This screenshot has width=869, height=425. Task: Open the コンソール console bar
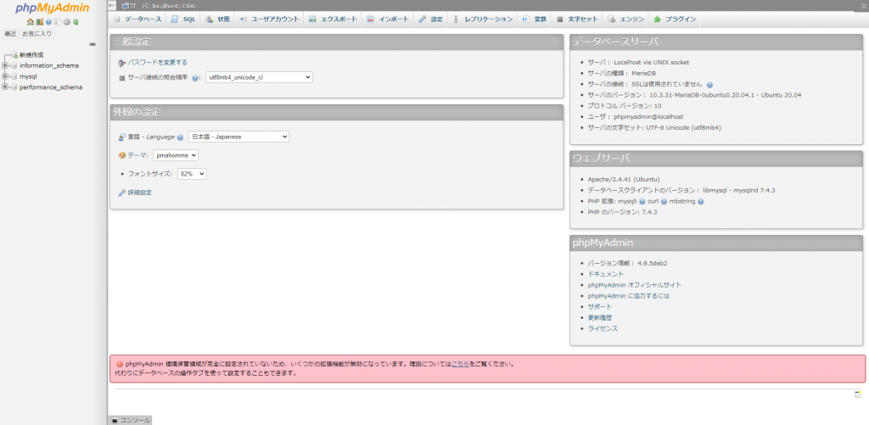click(131, 421)
